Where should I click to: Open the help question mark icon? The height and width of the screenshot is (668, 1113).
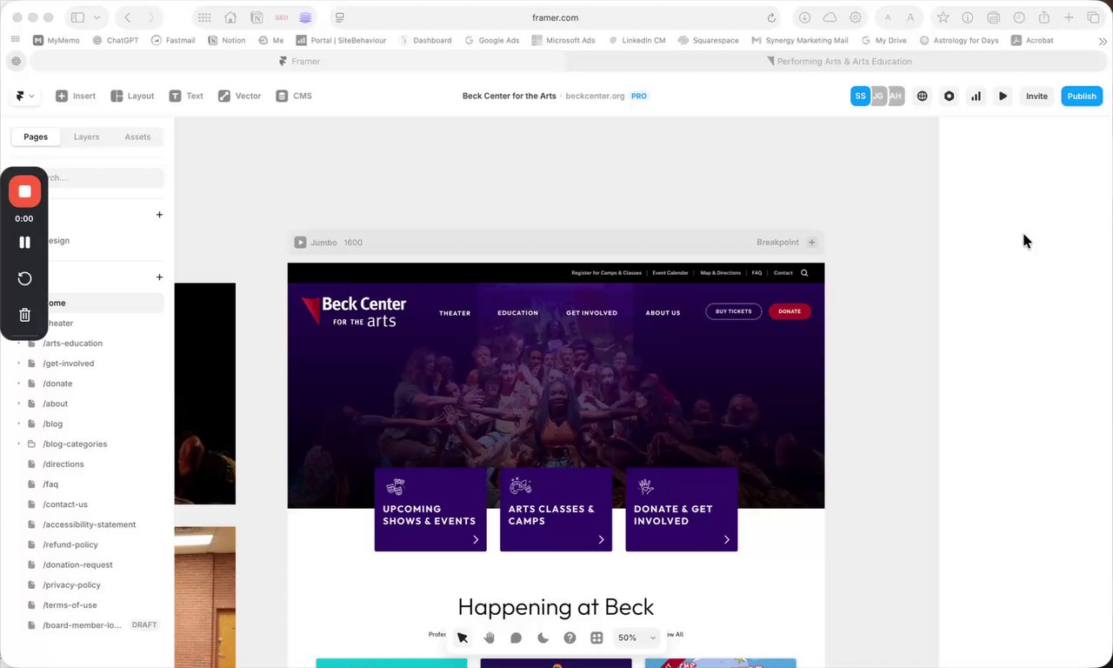(570, 638)
